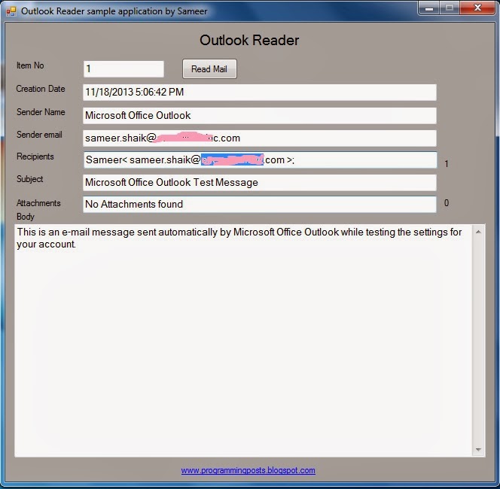Image resolution: width=500 pixels, height=489 pixels.
Task: Click the body scrollbar down arrow
Action: 478,449
